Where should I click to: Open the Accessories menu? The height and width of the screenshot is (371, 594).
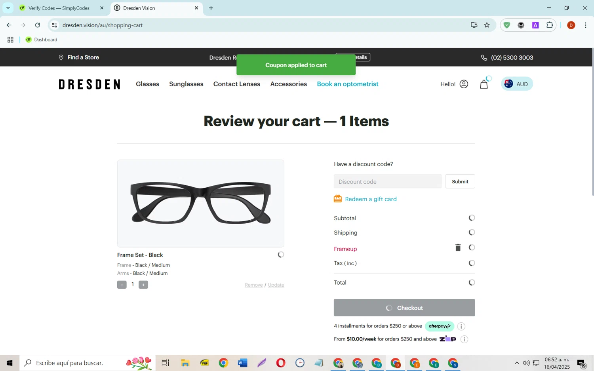pos(288,84)
